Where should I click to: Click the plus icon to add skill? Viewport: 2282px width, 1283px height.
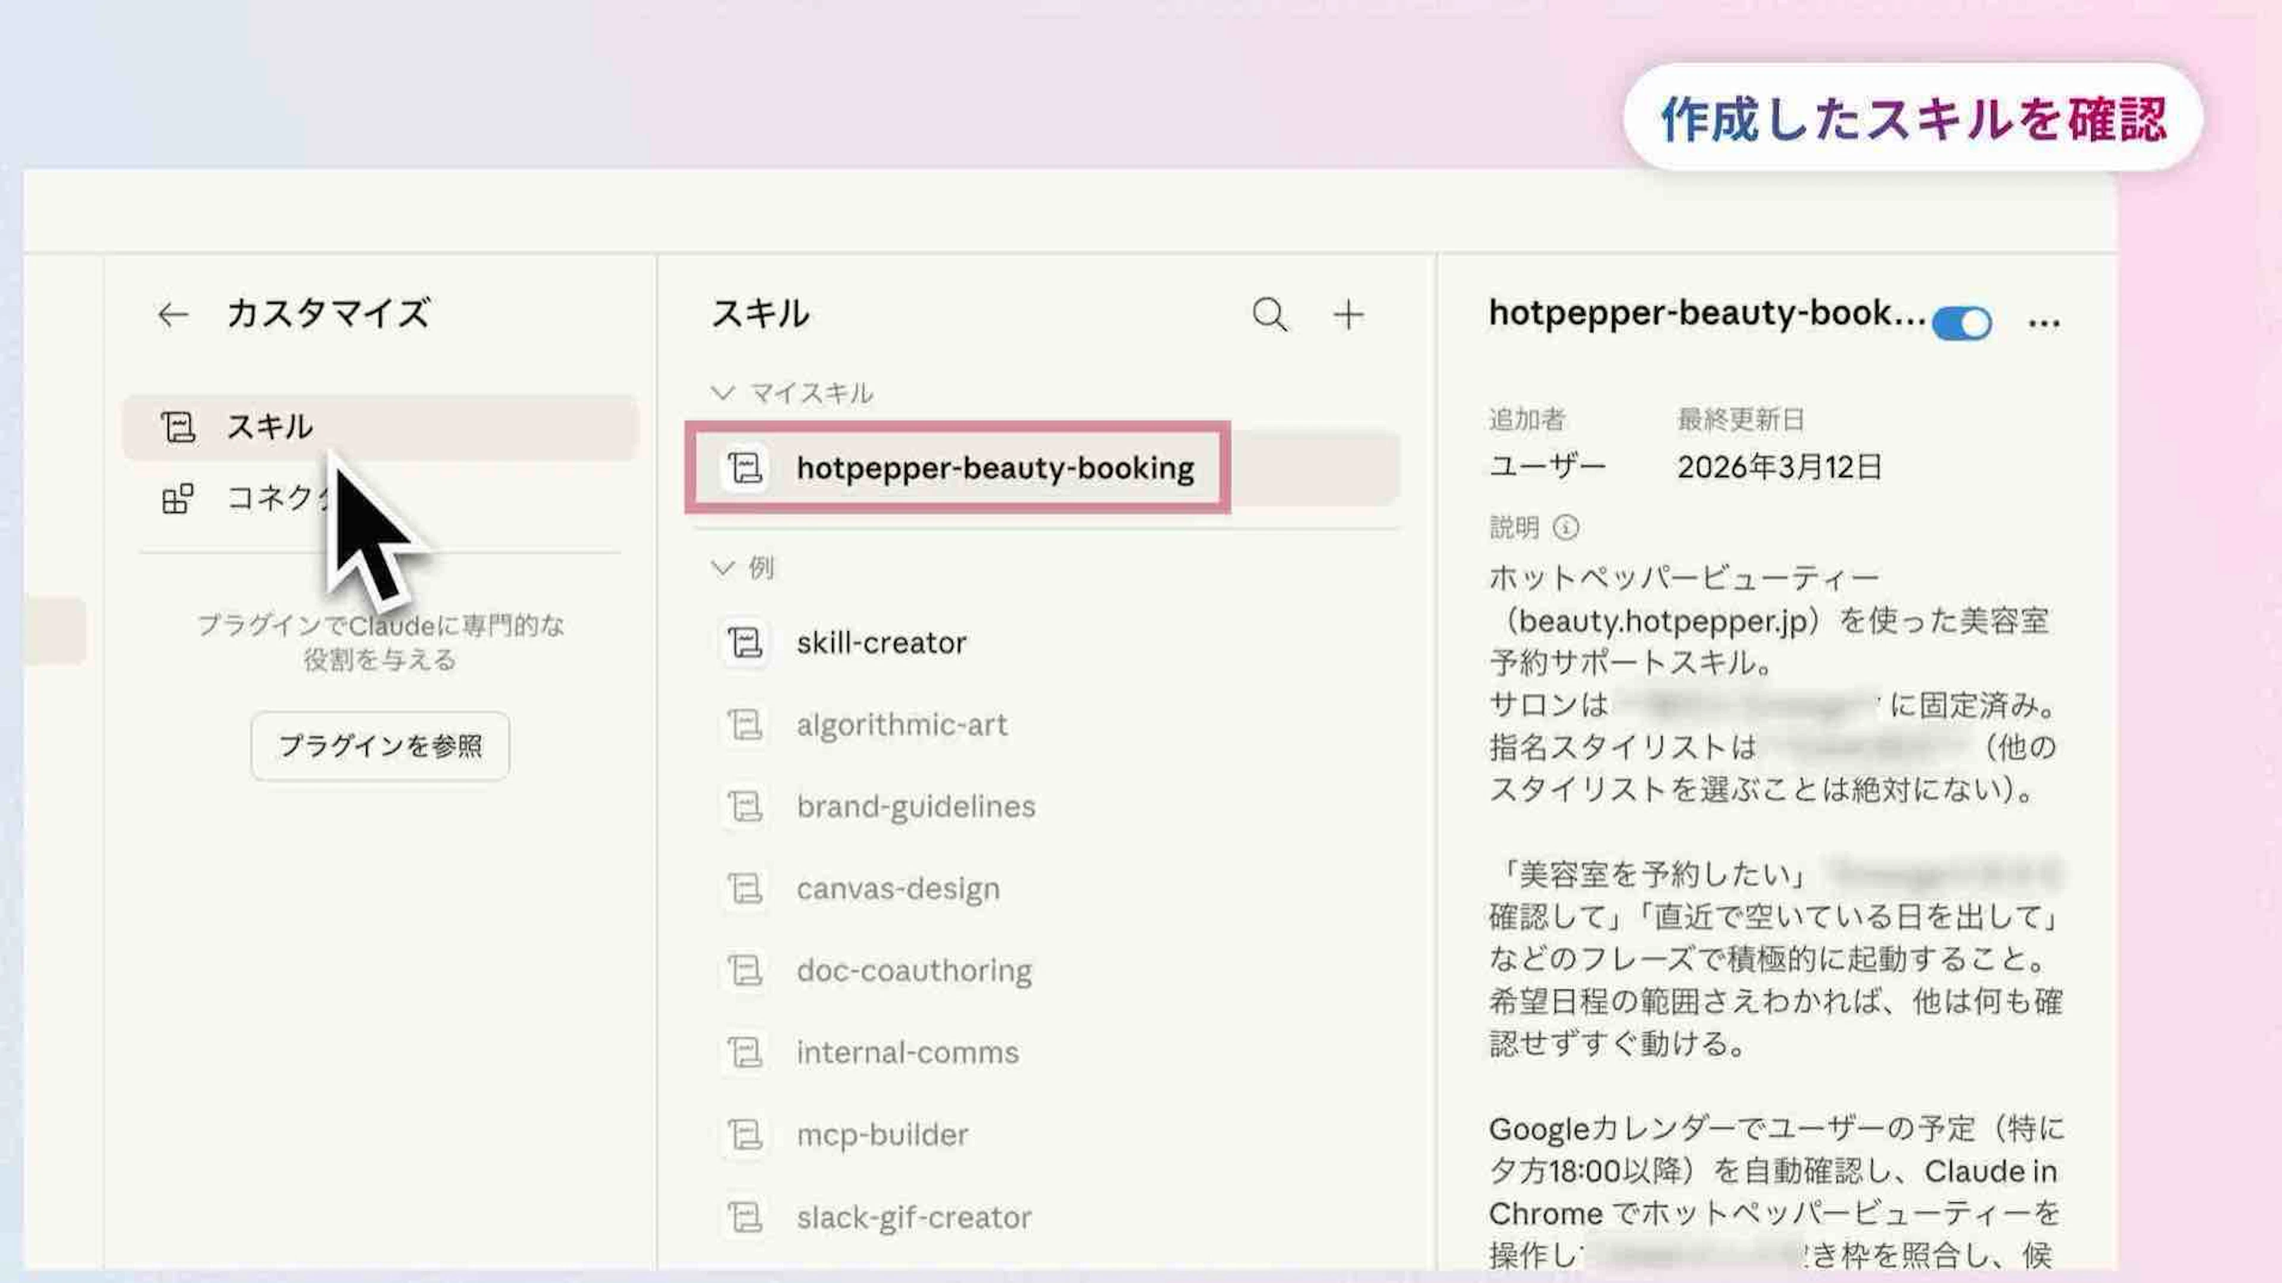coord(1348,314)
